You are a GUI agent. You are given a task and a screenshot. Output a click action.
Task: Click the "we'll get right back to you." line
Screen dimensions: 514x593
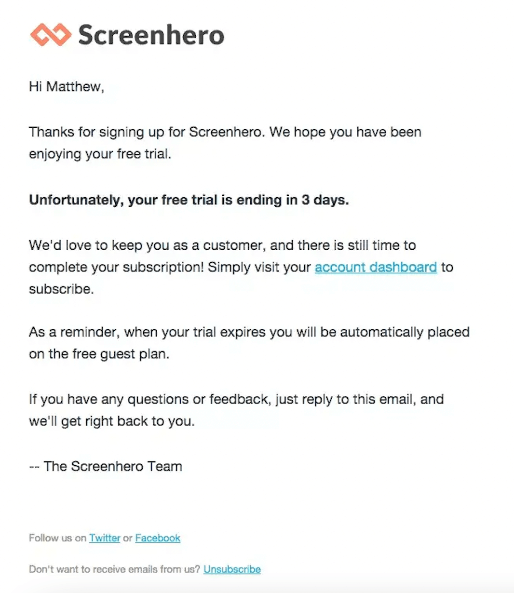[111, 421]
